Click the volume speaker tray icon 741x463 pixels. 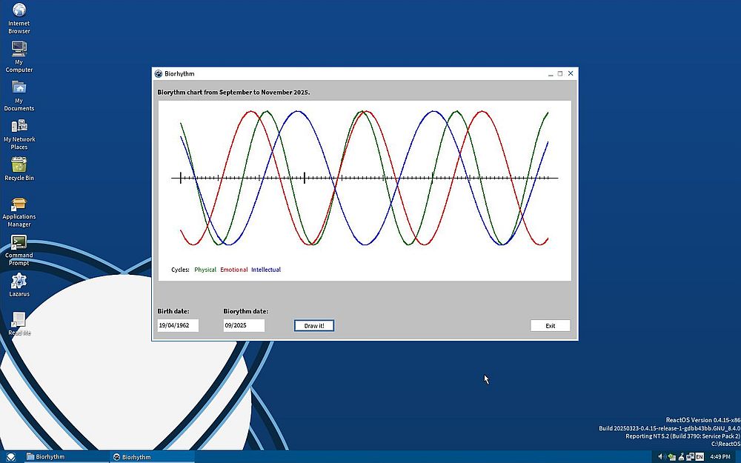pyautogui.click(x=661, y=456)
